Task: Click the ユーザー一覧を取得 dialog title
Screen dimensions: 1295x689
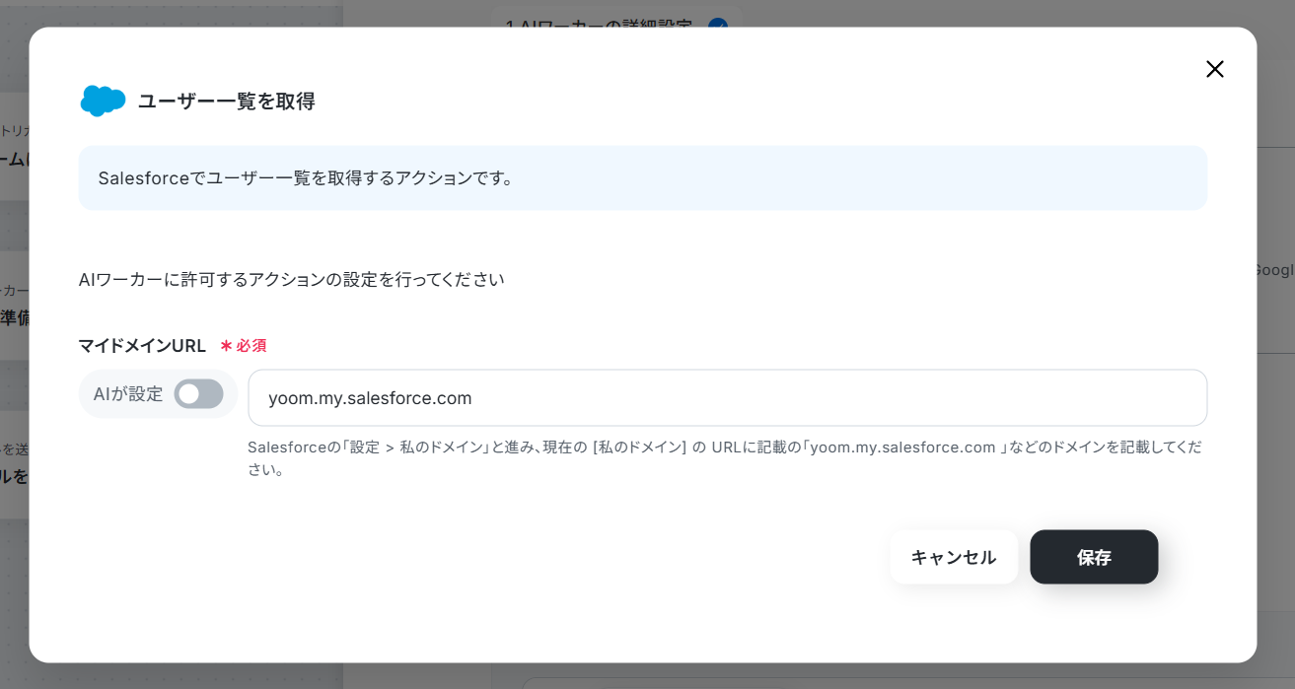Action: [227, 101]
